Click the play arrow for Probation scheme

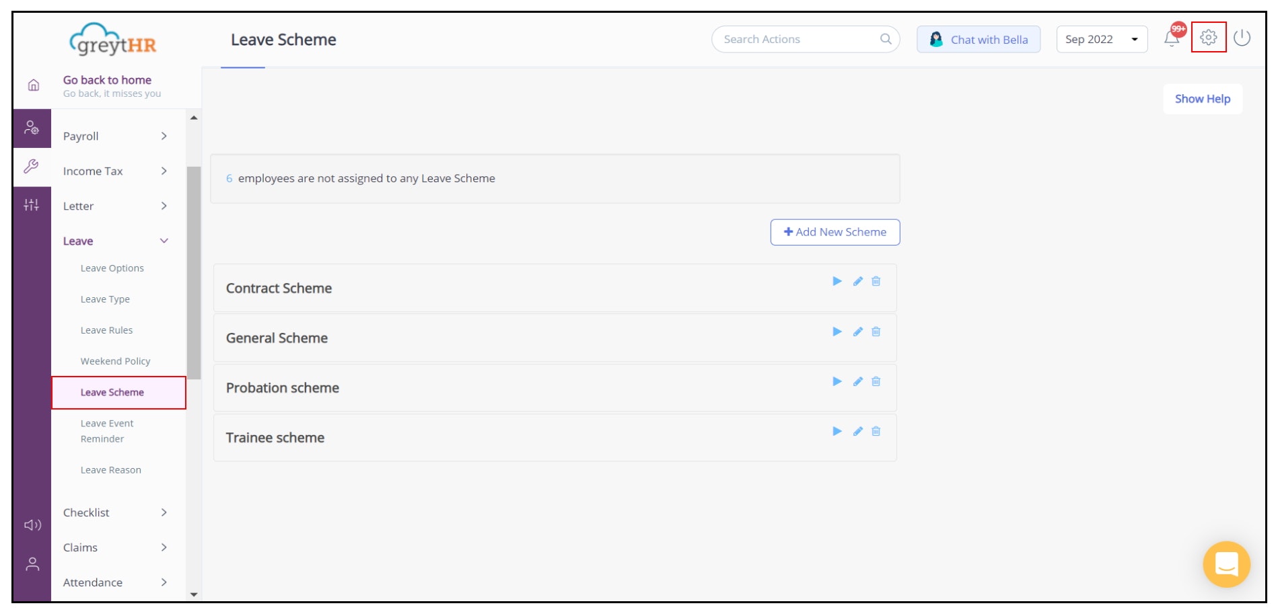[x=837, y=381]
